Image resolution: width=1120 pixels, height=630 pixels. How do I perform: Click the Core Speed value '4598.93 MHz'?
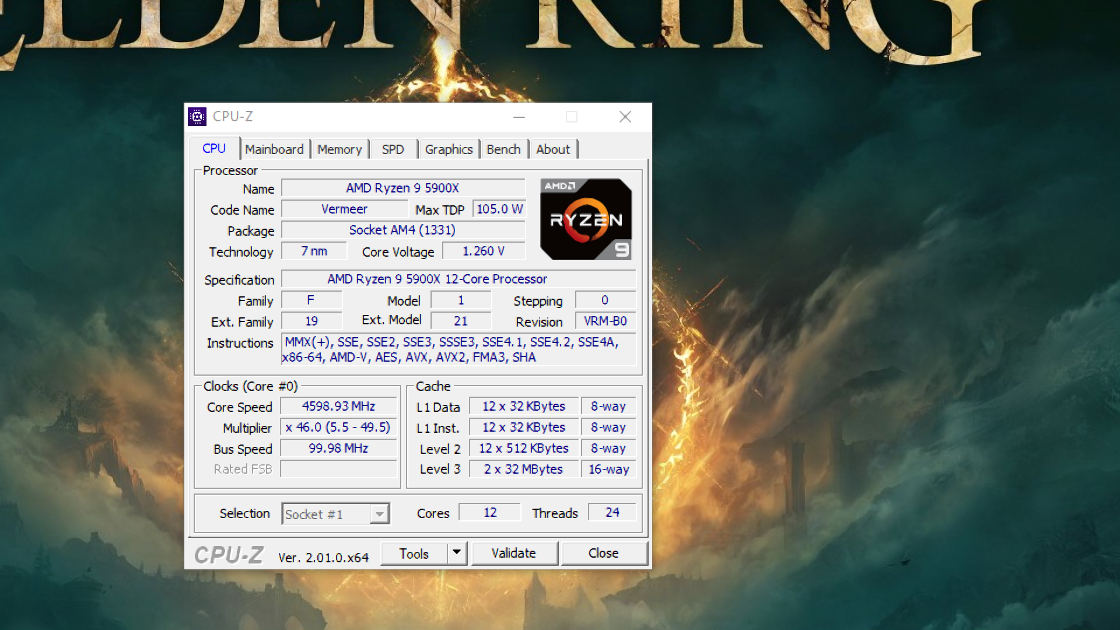(x=338, y=406)
